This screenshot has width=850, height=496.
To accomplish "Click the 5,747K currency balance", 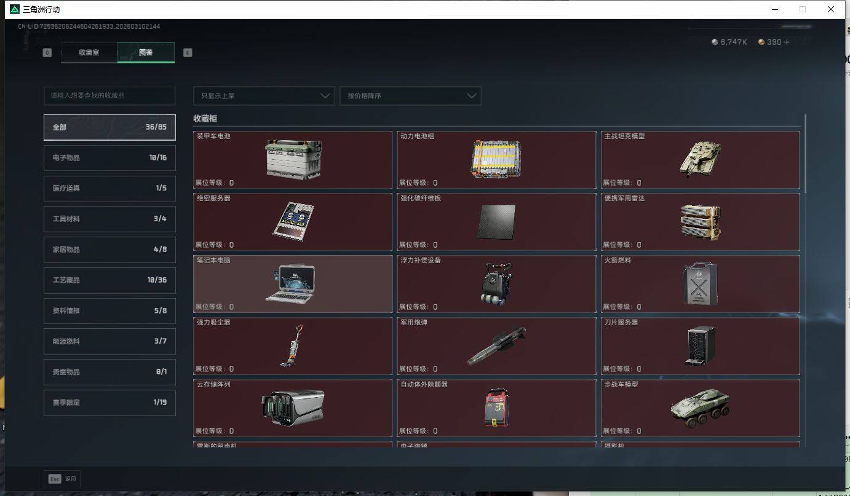I will (729, 42).
